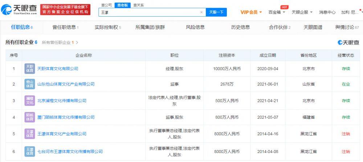Open 厦门陌铭体育文化传播有限公司 link
363x162 pixels.
pos(66,117)
